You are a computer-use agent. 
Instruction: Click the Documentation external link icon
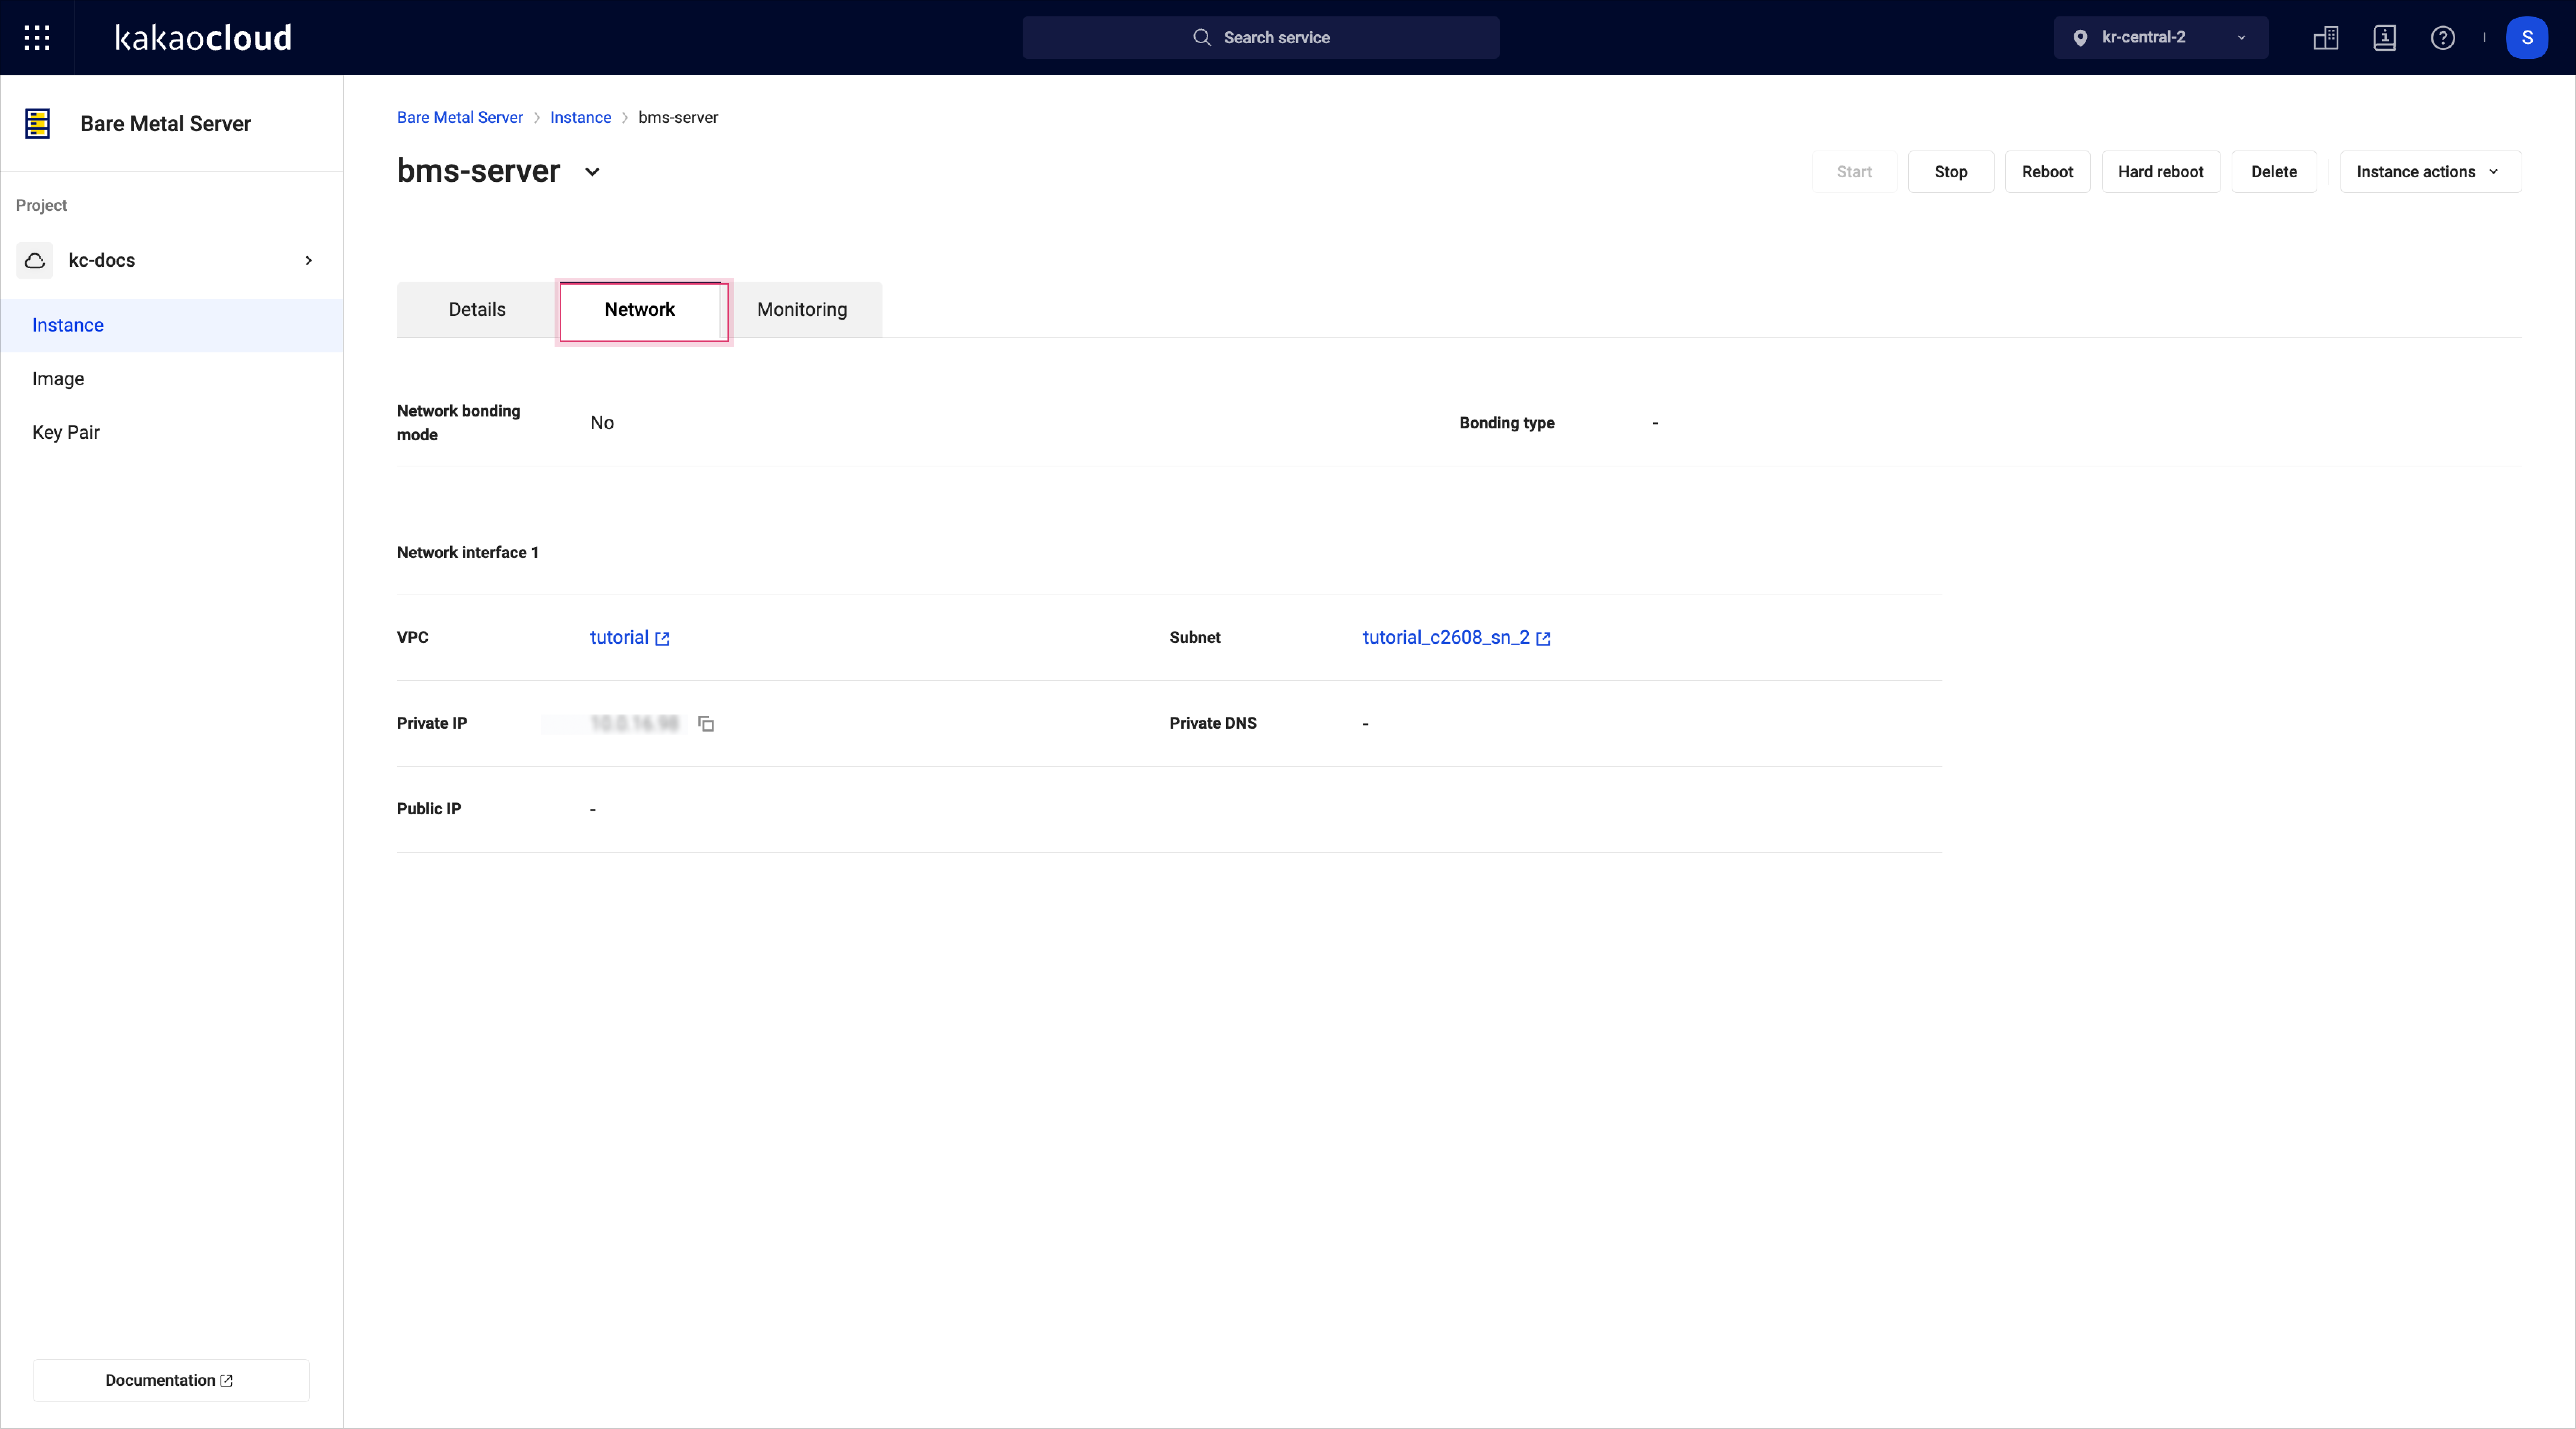[x=226, y=1380]
